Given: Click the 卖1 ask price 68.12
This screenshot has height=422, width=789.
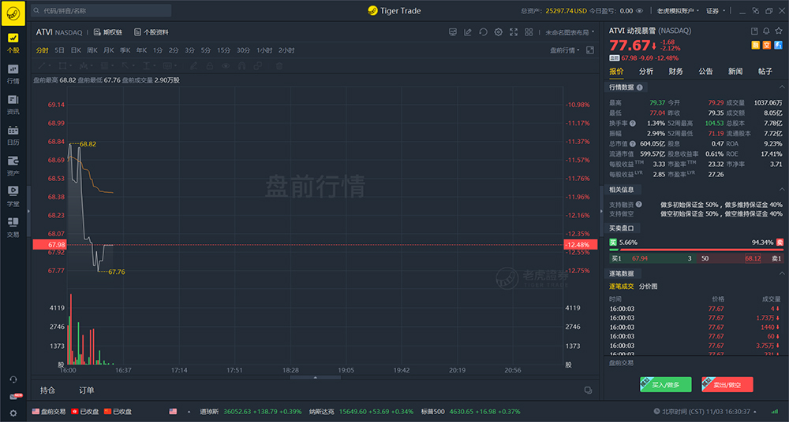Looking at the screenshot, I should coord(753,259).
